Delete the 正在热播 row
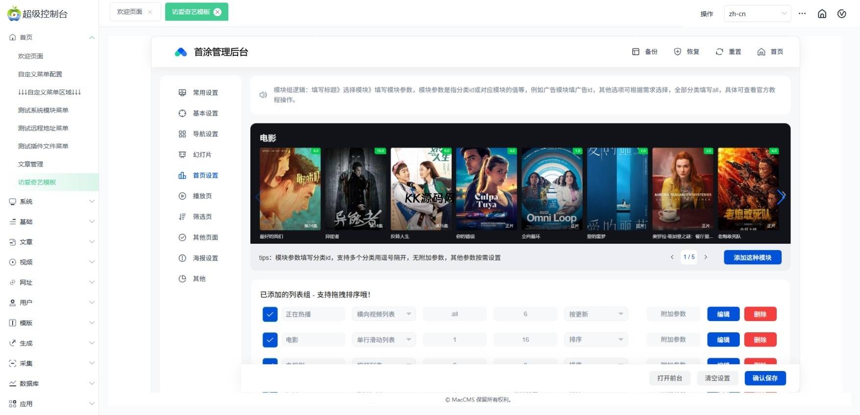The width and height of the screenshot is (860, 415). pyautogui.click(x=760, y=314)
